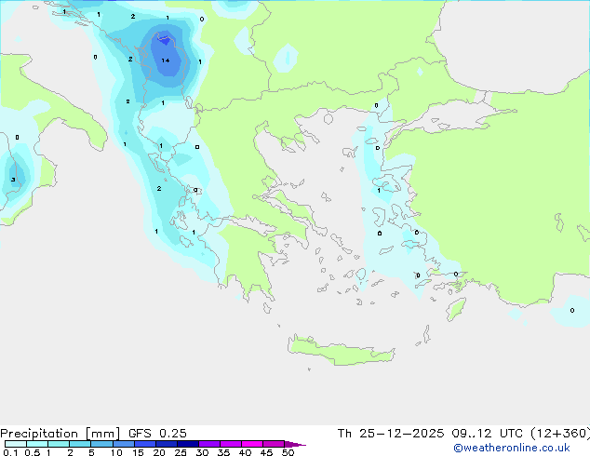Click the '0.5' legend tick label
This screenshot has width=590, height=456.
33,452
